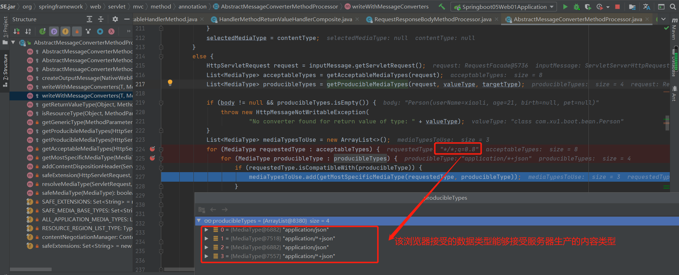Toggle Show Lambdas pink lambda button

coord(111,31)
